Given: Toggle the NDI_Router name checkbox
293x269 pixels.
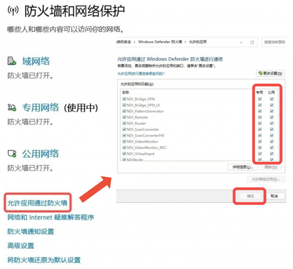Looking at the screenshot, I should click(x=124, y=123).
